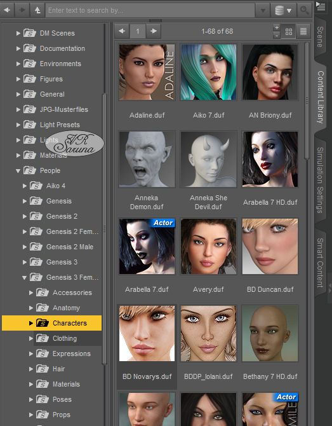Click the thumbnail pane vertical scrollbar
This screenshot has width=332, height=426.
(x=307, y=101)
